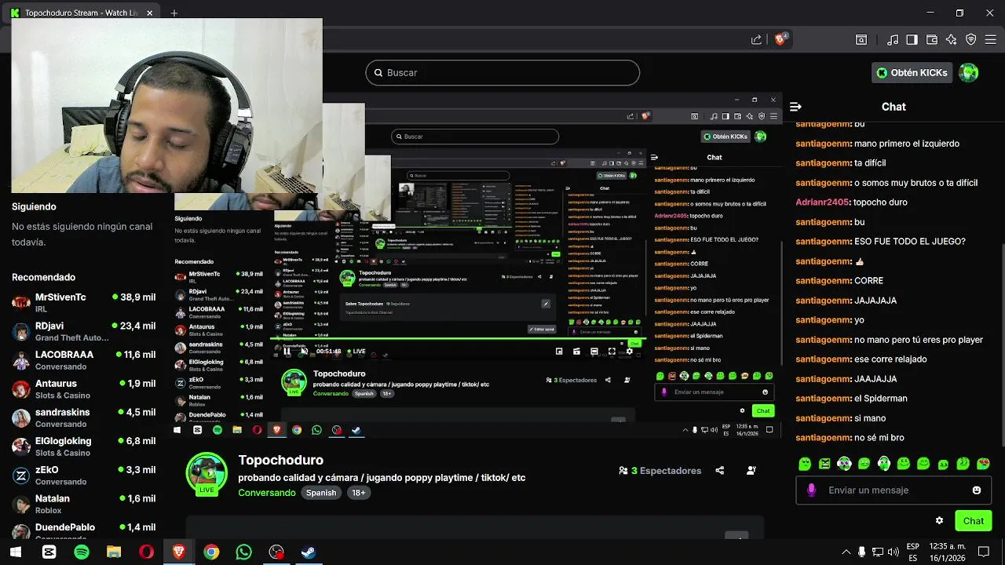Send message with green Chat button
The width and height of the screenshot is (1005, 565).
point(974,520)
